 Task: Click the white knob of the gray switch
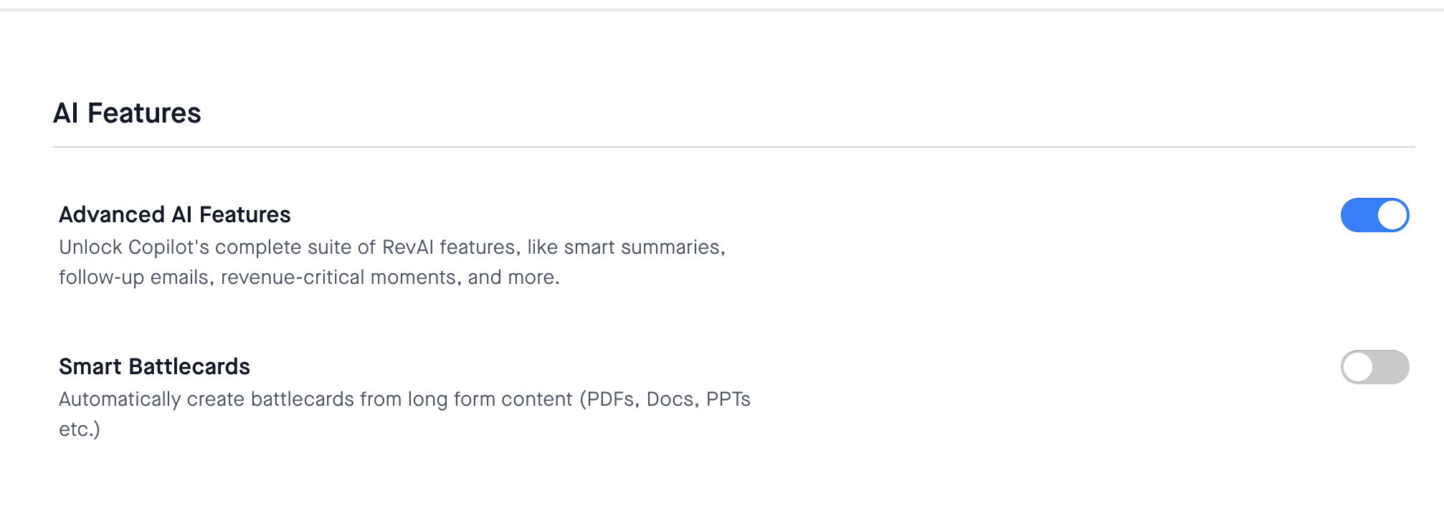click(x=1358, y=367)
